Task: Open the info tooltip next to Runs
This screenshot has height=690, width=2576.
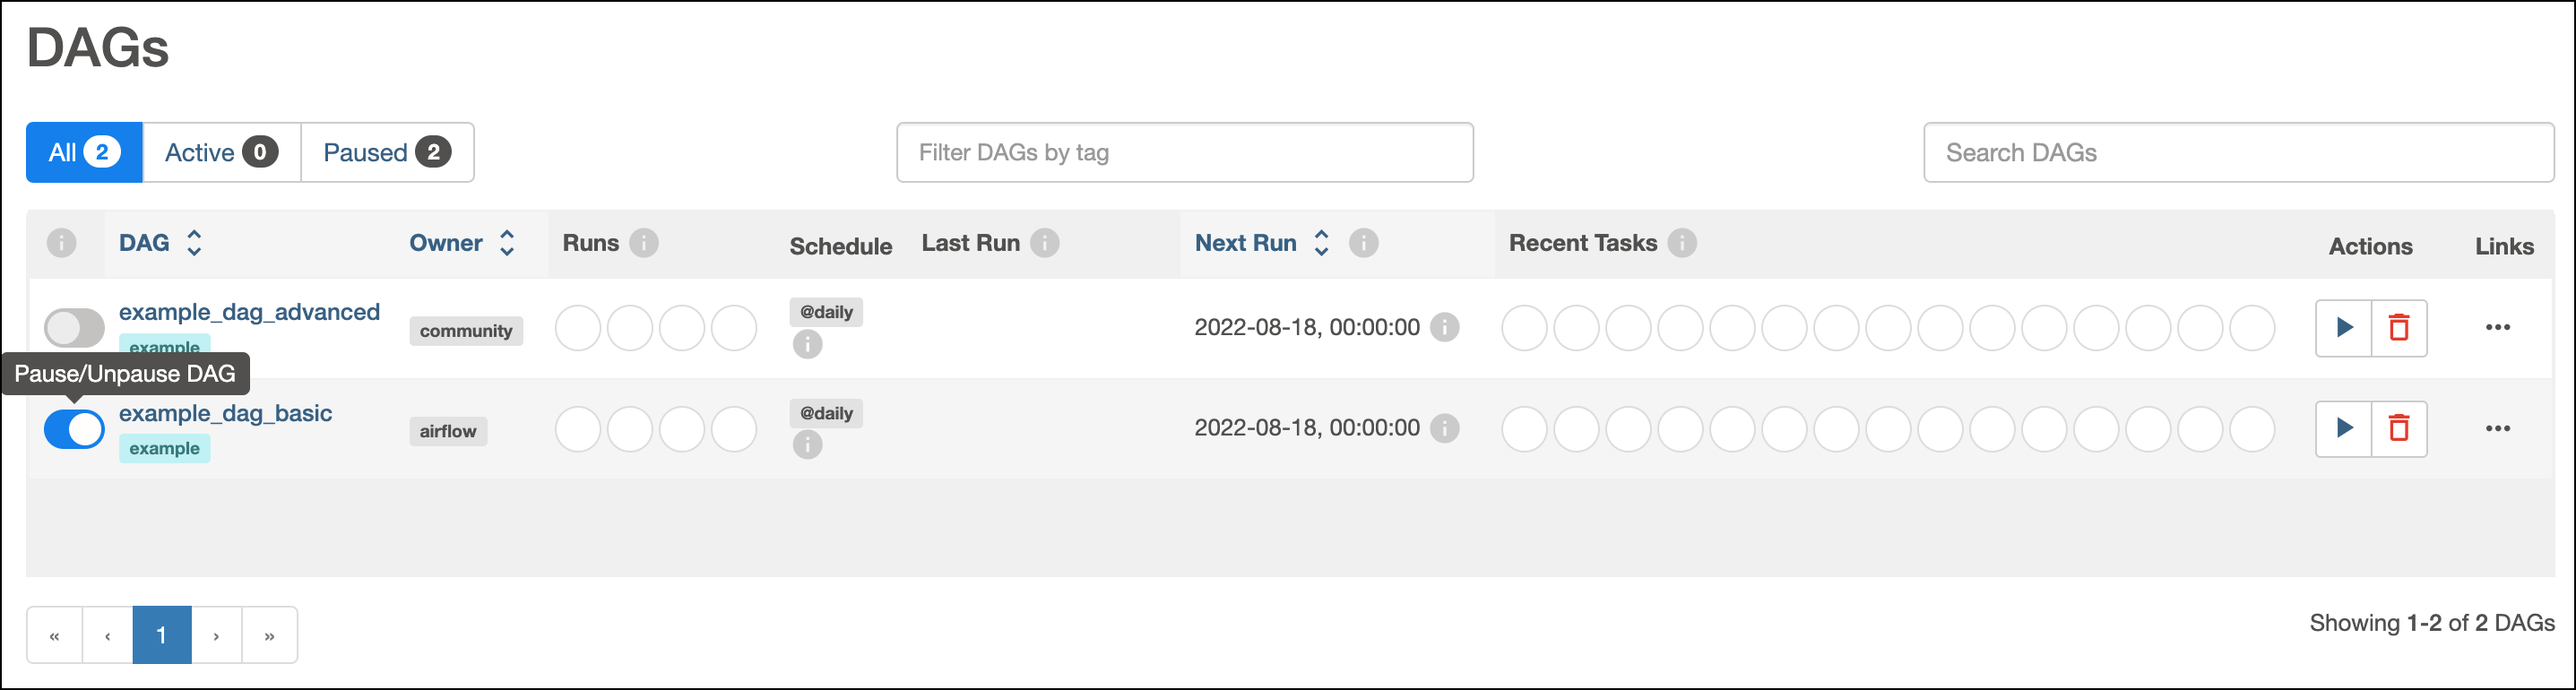Action: (644, 242)
